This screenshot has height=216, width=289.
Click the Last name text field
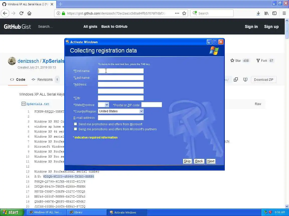[x=121, y=77]
